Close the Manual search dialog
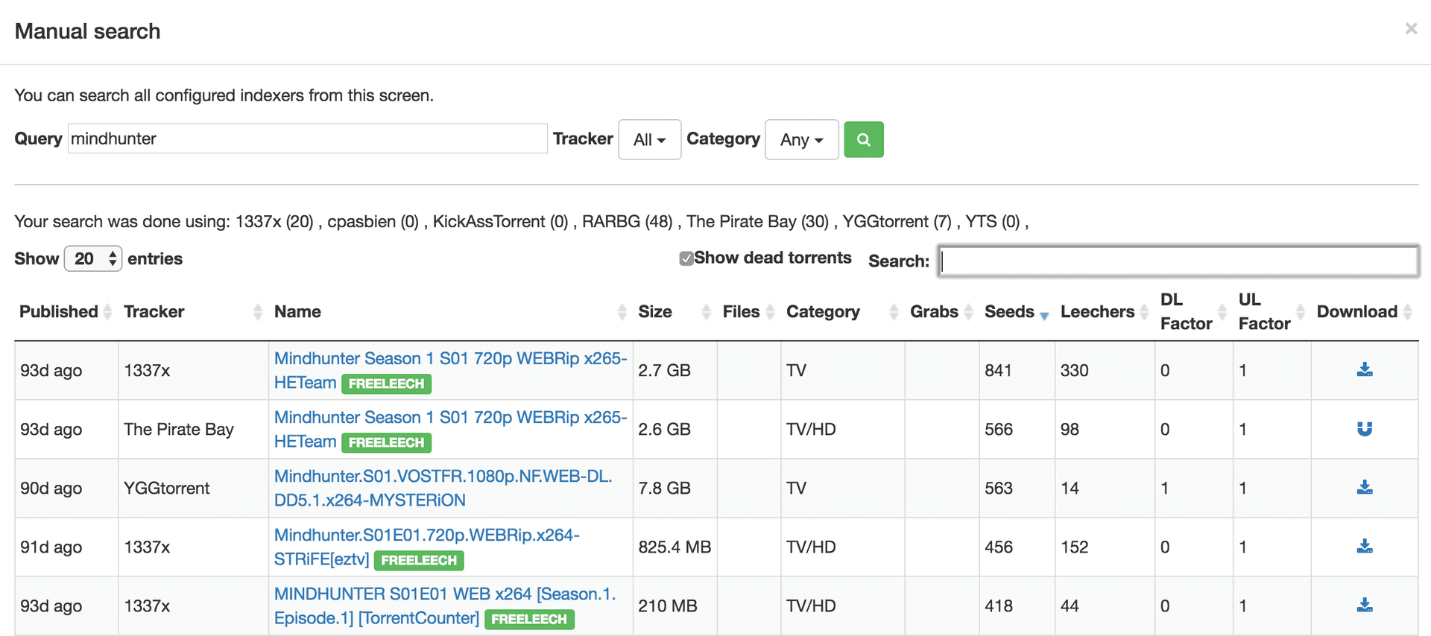Screen dimensions: 1431x636 [1410, 29]
